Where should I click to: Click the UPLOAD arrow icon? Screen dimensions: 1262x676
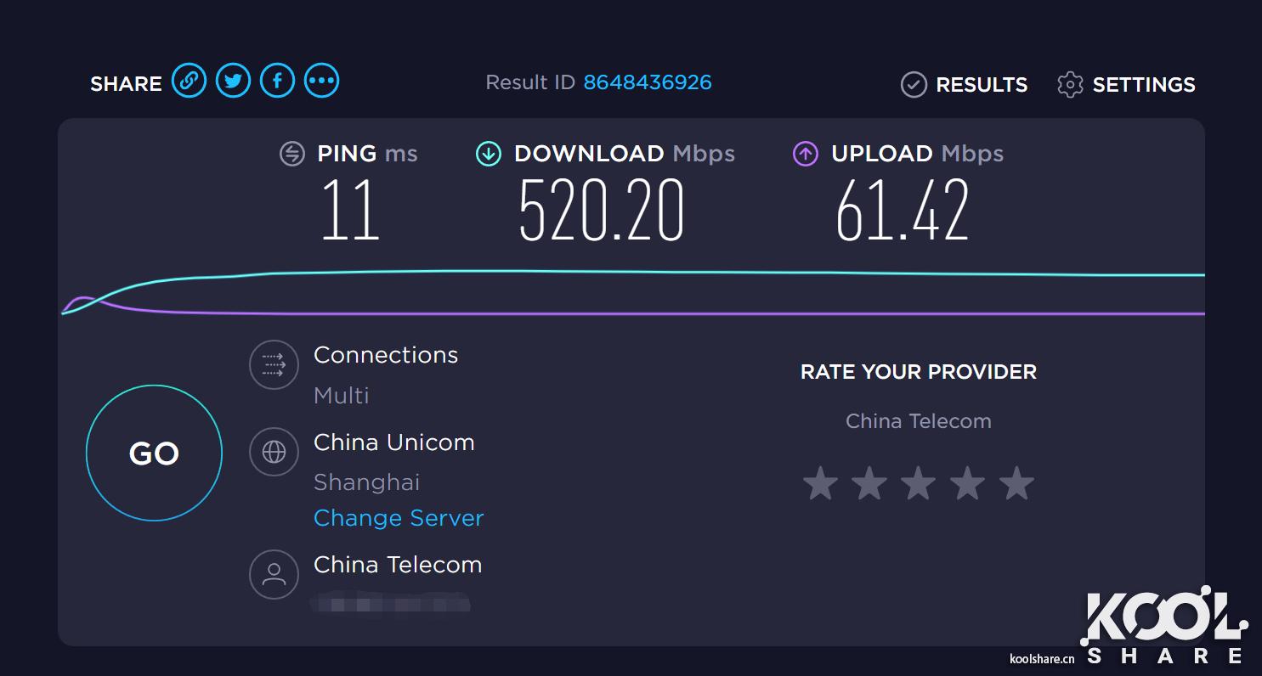click(x=804, y=154)
